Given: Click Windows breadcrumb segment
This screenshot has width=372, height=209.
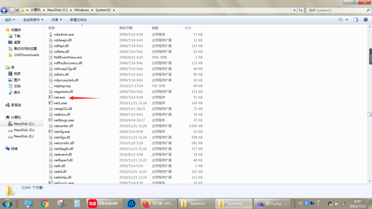Looking at the screenshot, I should coord(81,10).
